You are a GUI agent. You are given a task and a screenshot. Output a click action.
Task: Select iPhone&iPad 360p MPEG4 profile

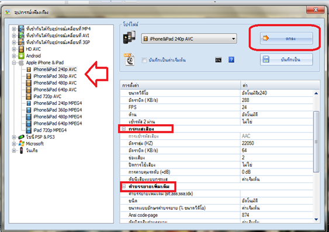(58, 110)
